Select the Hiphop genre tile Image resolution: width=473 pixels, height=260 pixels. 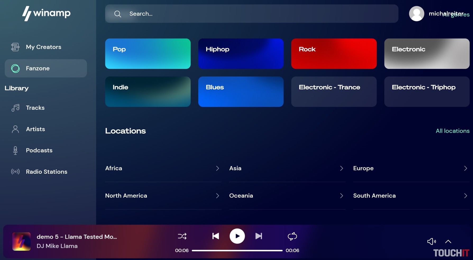coord(241,54)
